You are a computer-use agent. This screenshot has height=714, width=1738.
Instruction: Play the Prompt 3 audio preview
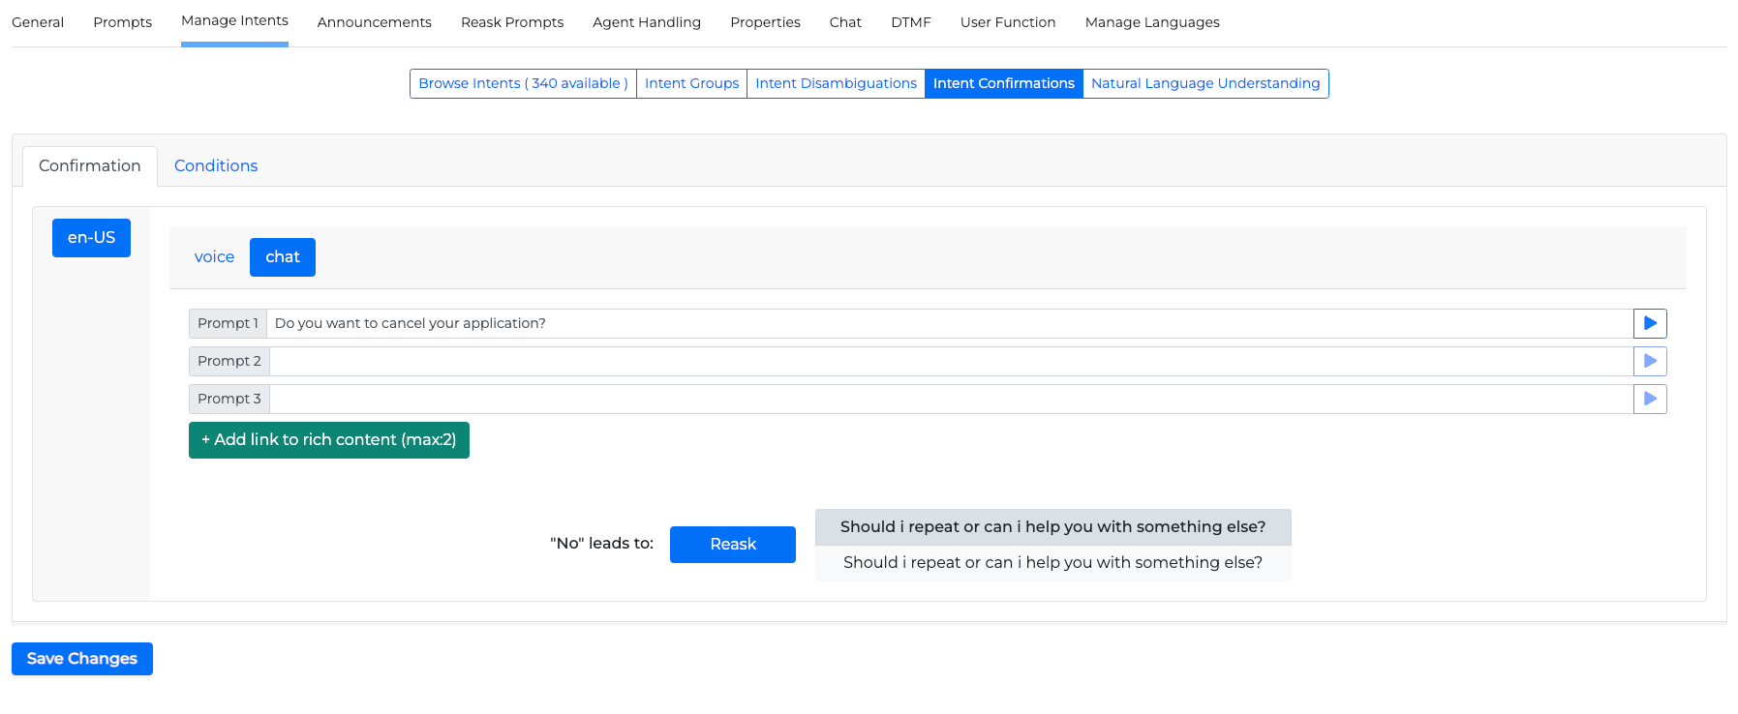[x=1649, y=399]
